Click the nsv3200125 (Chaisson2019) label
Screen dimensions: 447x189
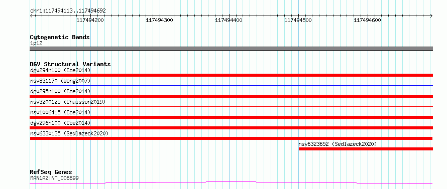[68, 102]
